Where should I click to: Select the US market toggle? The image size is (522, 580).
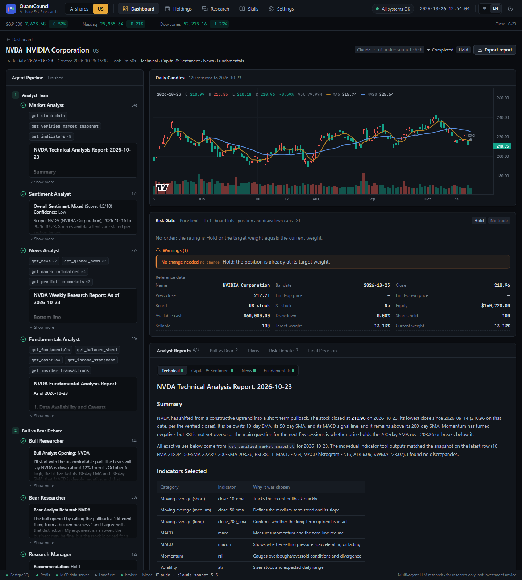click(x=100, y=9)
